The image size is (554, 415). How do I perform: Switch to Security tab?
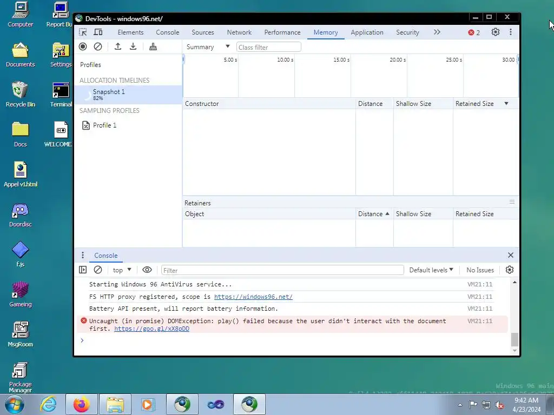(x=407, y=32)
